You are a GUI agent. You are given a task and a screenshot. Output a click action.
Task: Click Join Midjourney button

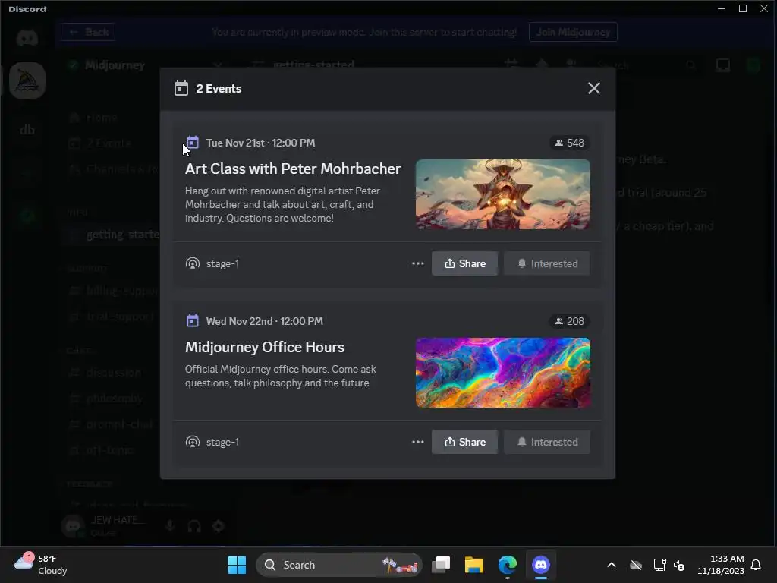pyautogui.click(x=573, y=32)
